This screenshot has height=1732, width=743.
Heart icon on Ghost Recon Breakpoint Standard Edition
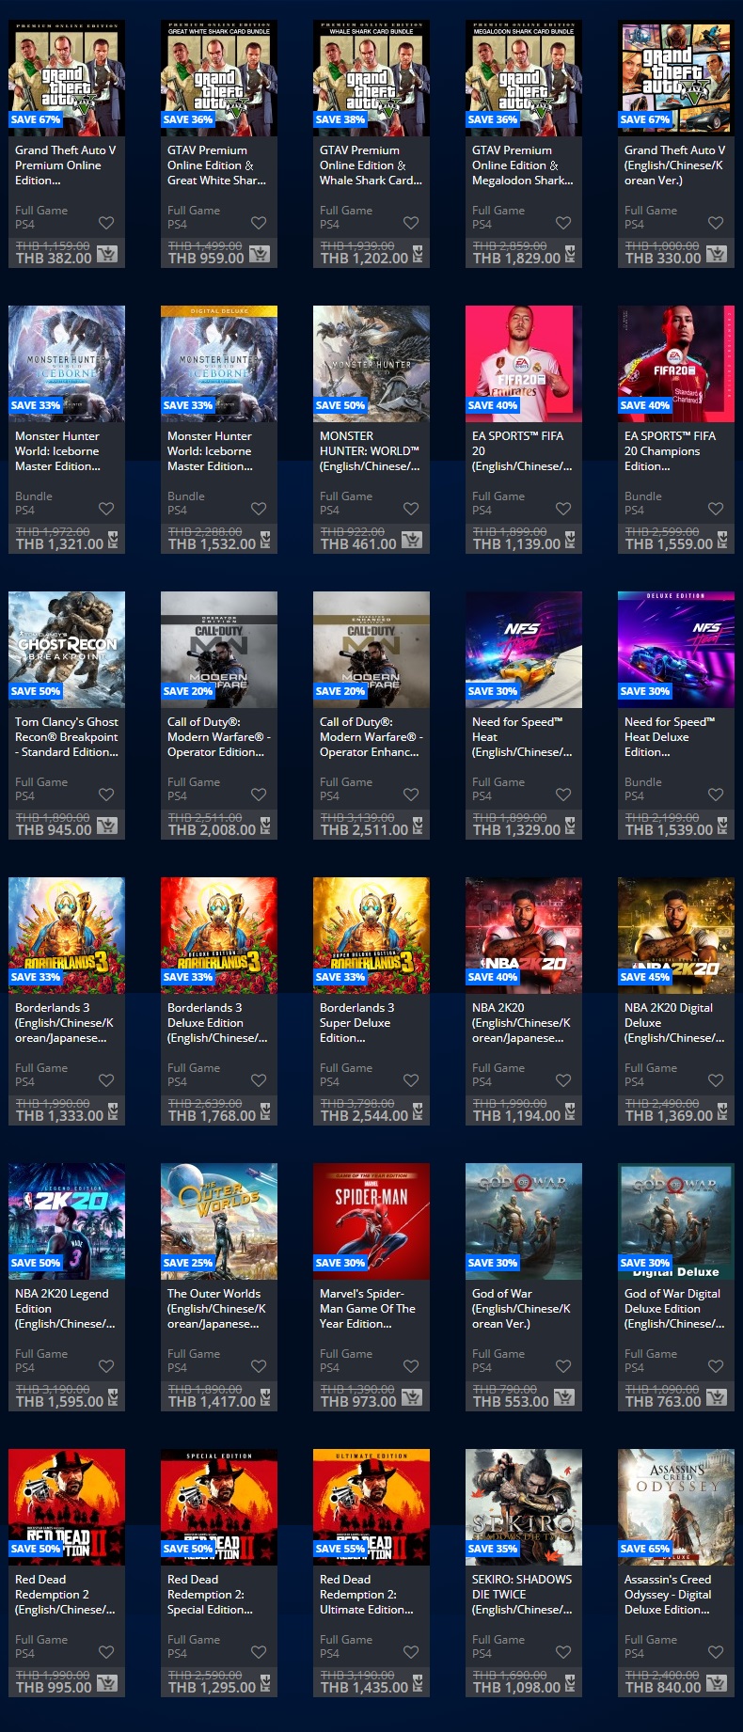click(106, 795)
